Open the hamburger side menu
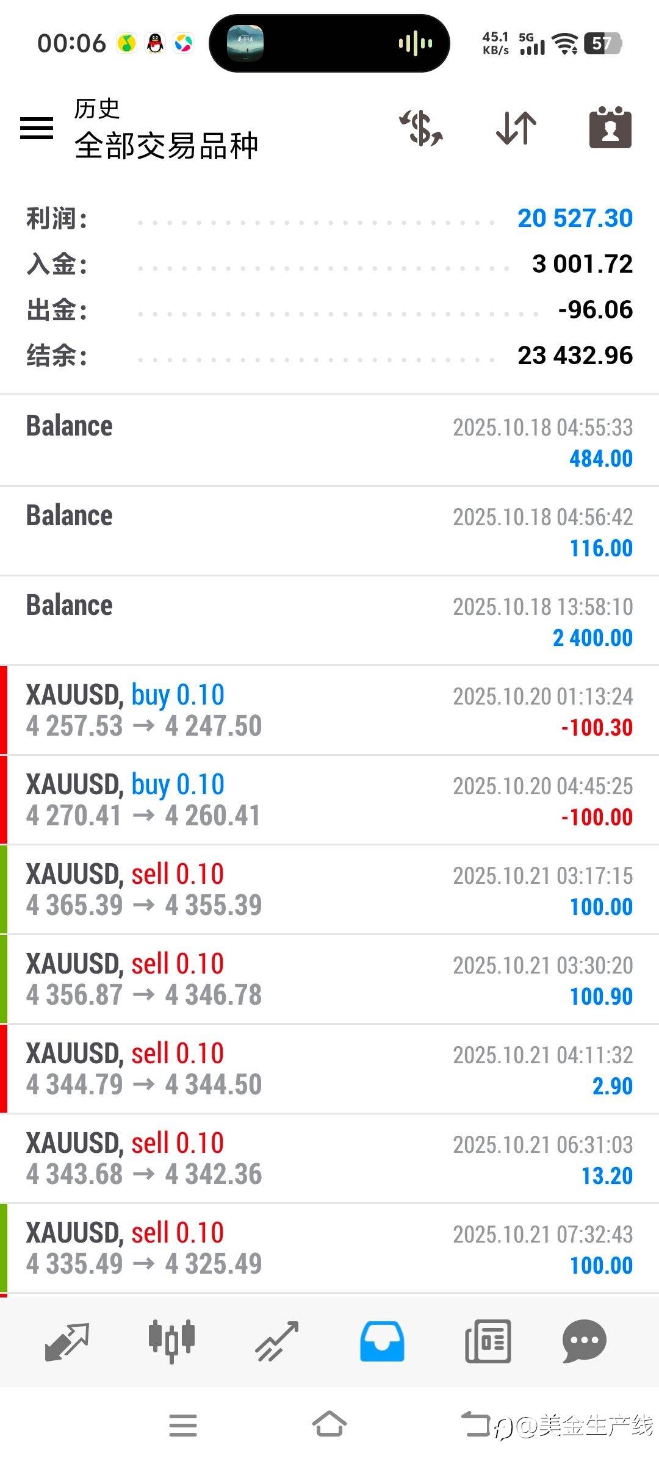The height and width of the screenshot is (1464, 659). coord(37,127)
